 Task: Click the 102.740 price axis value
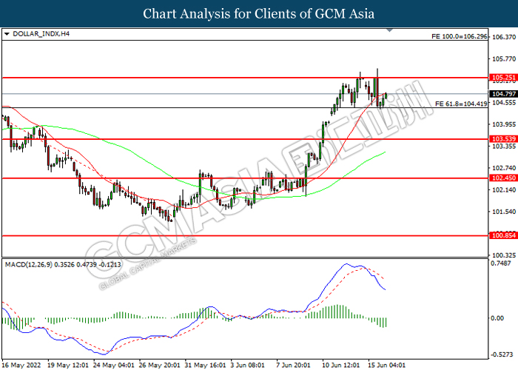(504, 168)
